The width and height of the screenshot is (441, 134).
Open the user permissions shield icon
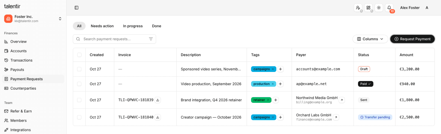coord(358,8)
